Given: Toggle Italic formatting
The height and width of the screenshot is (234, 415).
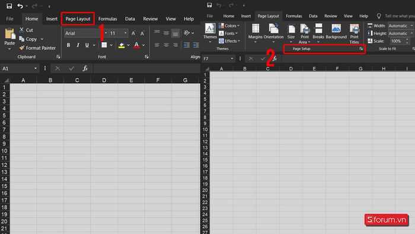Looking at the screenshot, I should [x=78, y=45].
